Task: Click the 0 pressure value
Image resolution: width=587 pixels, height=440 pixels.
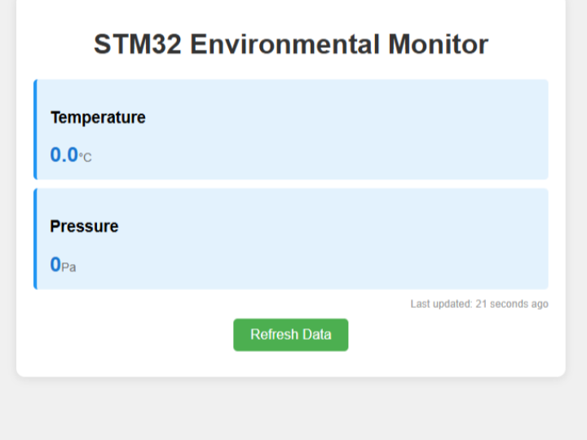Action: click(x=55, y=265)
